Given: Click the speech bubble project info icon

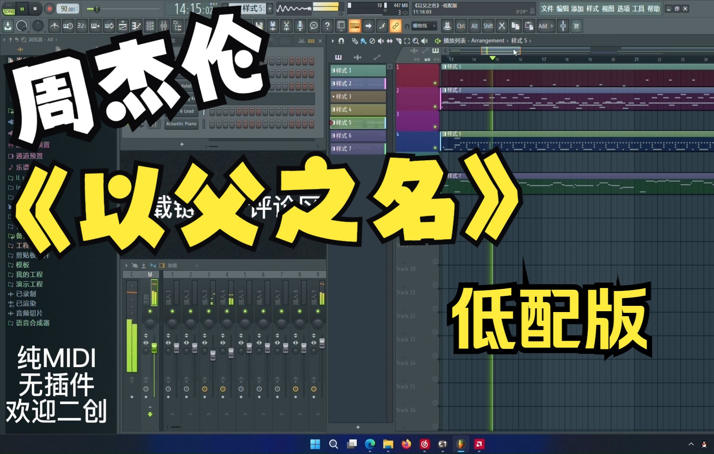Looking at the screenshot, I should pos(314,26).
